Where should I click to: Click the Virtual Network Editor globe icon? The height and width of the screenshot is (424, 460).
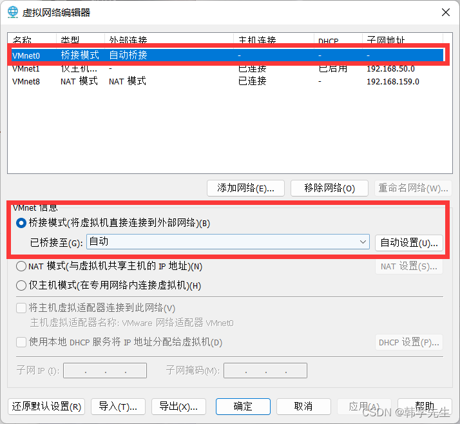click(13, 12)
